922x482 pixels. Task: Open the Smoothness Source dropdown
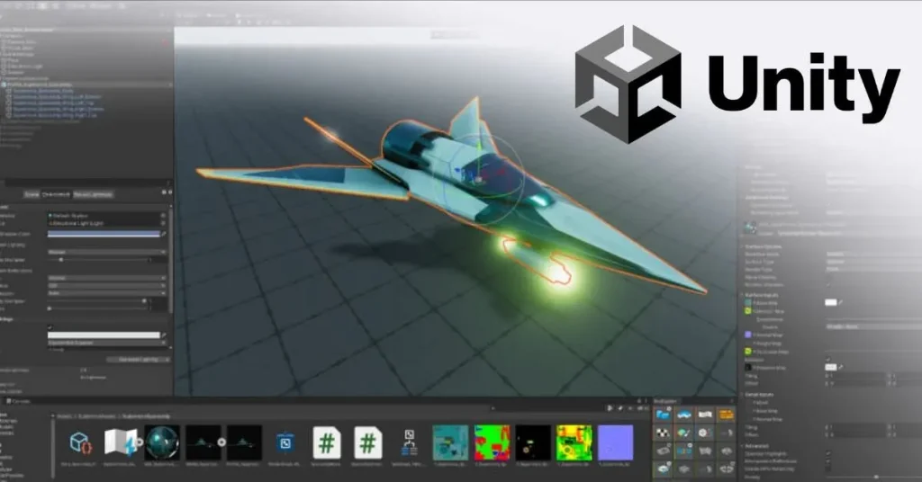pyautogui.click(x=873, y=326)
